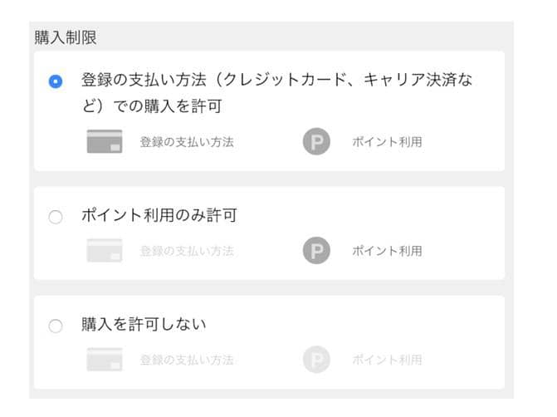This screenshot has height=417, width=557.
Task: Click the greyed ポイント利用 label in third card
Action: pyautogui.click(x=387, y=360)
